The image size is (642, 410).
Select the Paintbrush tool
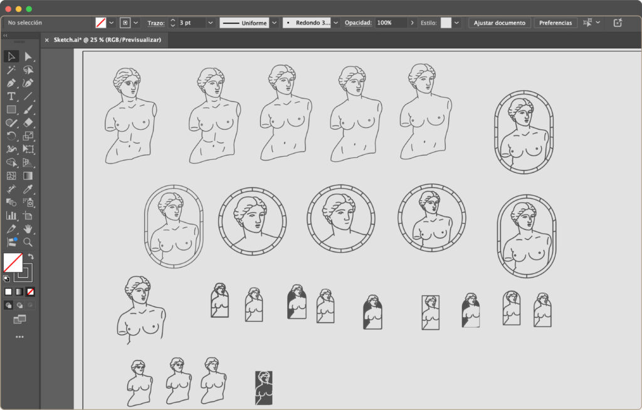(28, 110)
